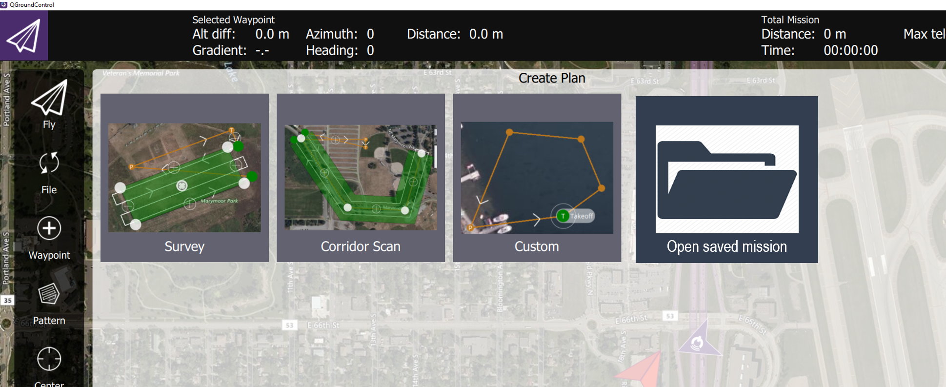Click the Center map tool
946x387 pixels.
click(49, 366)
